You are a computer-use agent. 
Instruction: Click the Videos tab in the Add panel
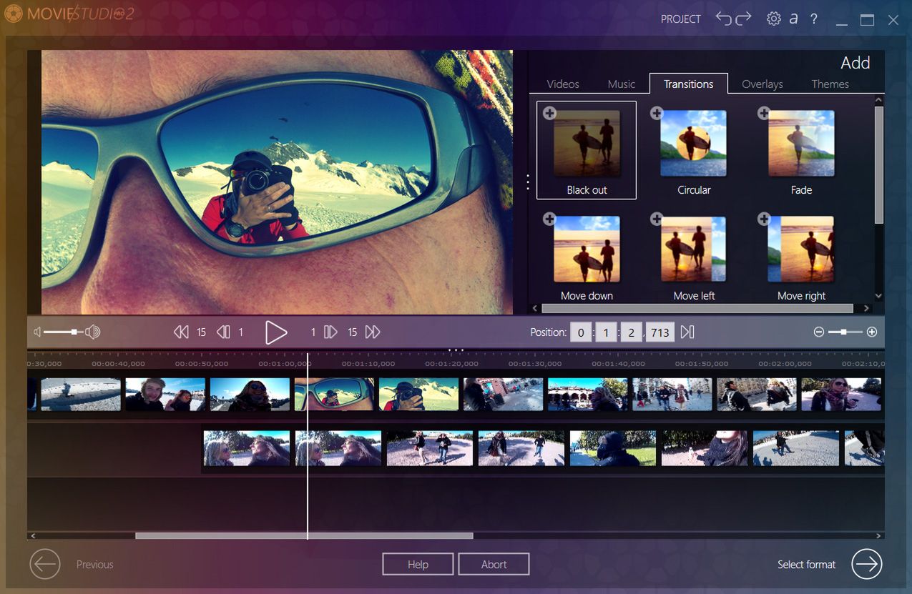click(x=562, y=84)
